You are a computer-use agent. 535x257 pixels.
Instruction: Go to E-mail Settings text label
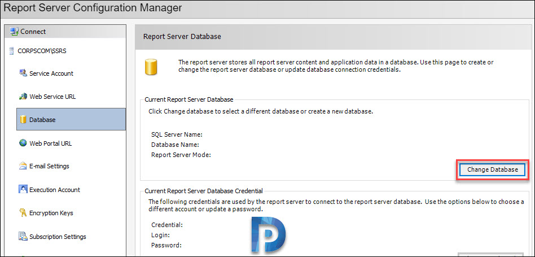(x=49, y=166)
